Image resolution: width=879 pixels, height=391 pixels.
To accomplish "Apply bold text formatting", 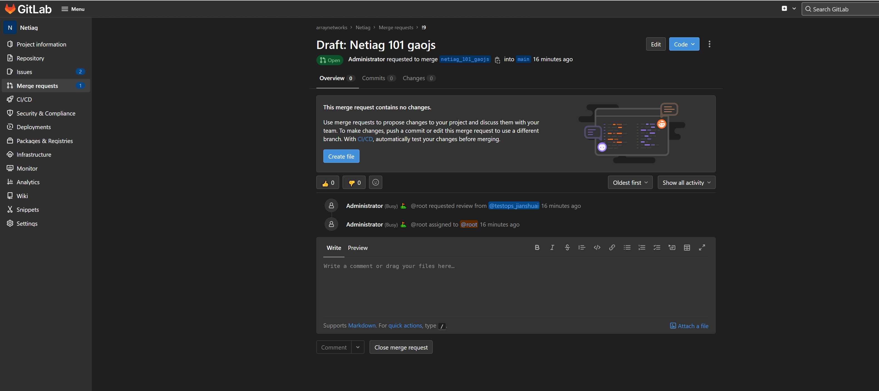I will click(x=537, y=247).
